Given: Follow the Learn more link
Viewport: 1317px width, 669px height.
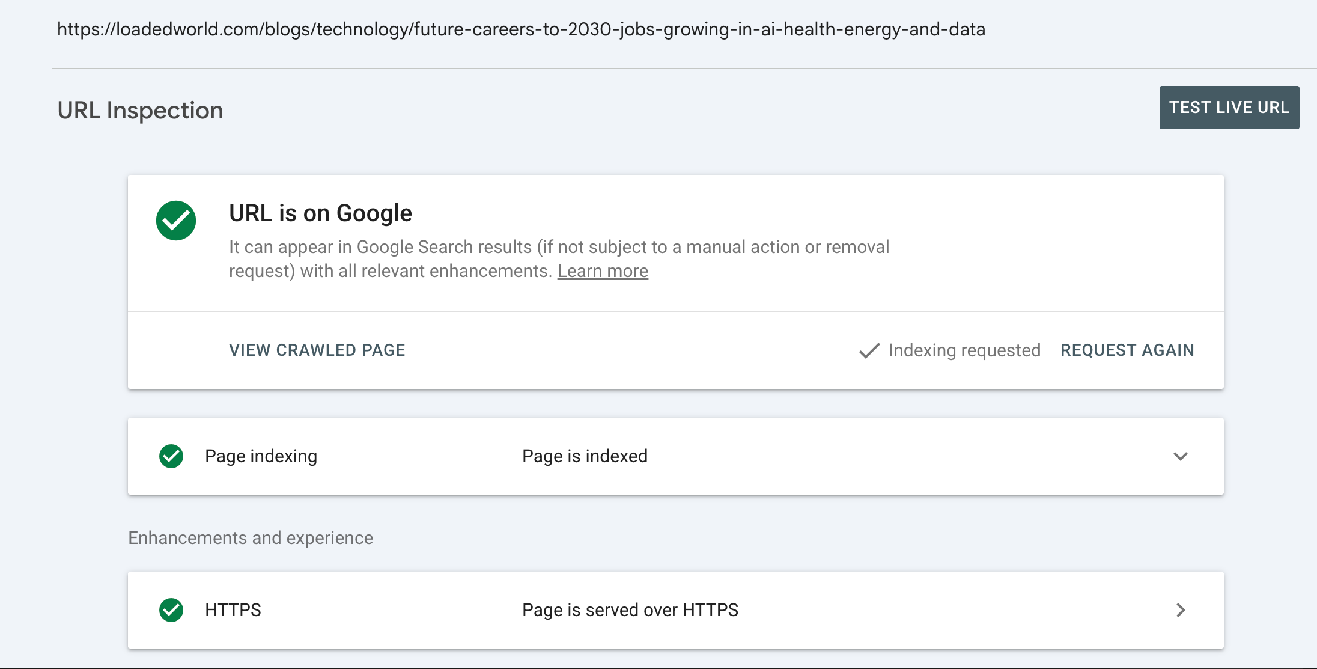Looking at the screenshot, I should click(603, 271).
